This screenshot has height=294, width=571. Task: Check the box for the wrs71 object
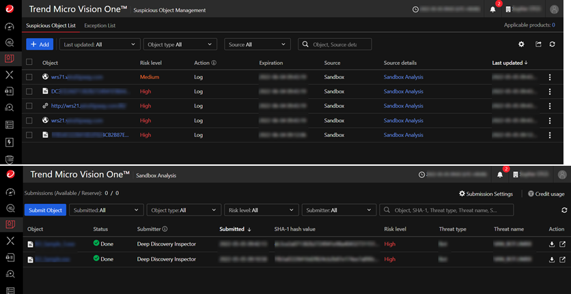(x=29, y=77)
